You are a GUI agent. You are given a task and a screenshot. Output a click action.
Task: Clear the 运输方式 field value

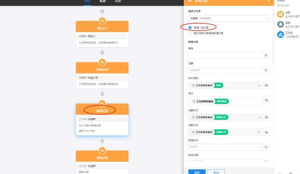click(259, 132)
